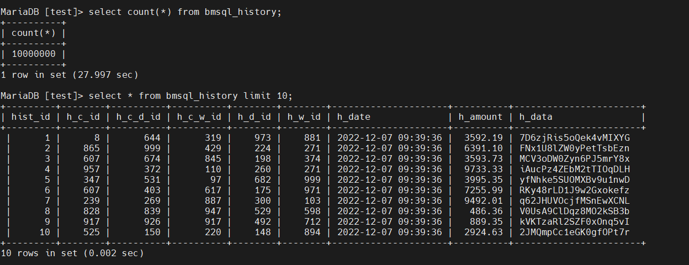Click h_c_id value 239

coord(92,201)
